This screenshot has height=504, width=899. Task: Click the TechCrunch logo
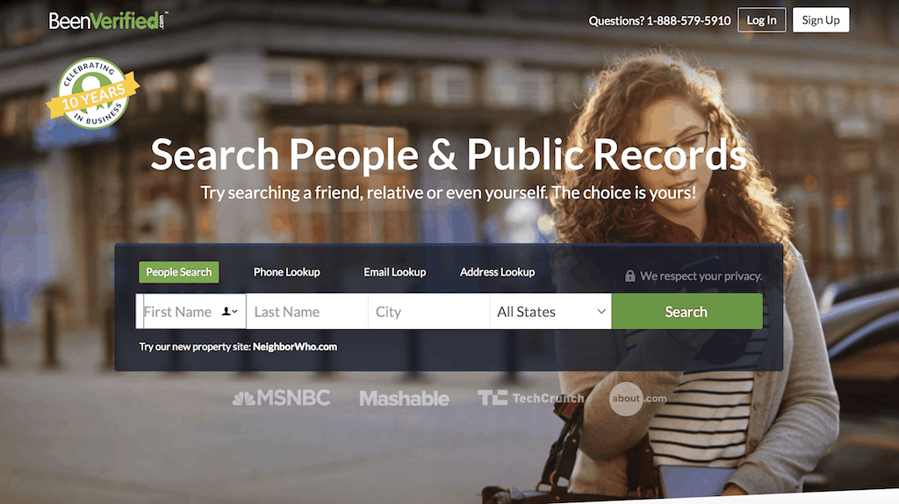click(x=531, y=398)
